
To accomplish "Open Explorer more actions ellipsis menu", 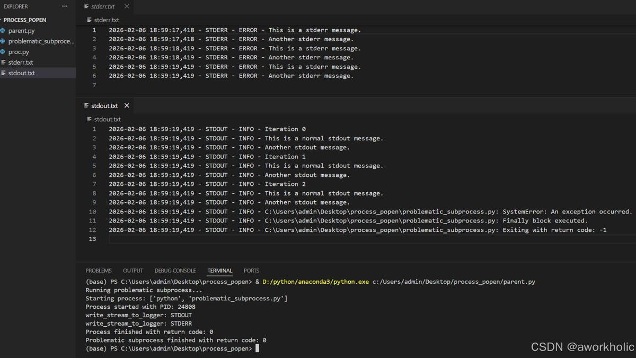I will 65,6.
